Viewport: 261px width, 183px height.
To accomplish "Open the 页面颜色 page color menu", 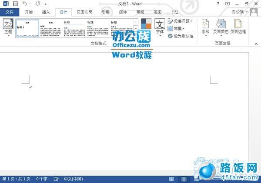I will pos(221,27).
